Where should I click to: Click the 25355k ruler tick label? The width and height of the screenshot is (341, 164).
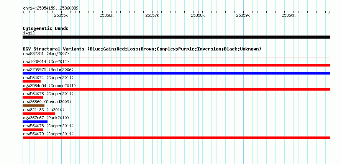[61, 15]
